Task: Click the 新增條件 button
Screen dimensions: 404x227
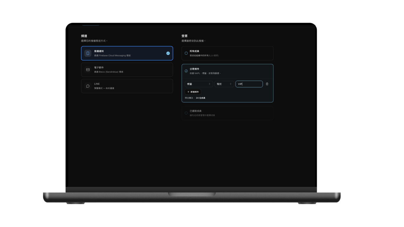Action: (x=193, y=92)
